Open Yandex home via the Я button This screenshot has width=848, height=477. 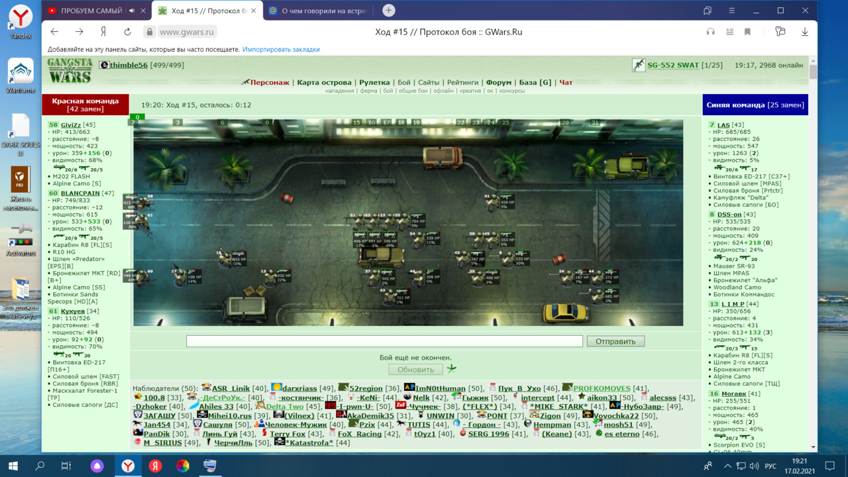click(x=103, y=32)
